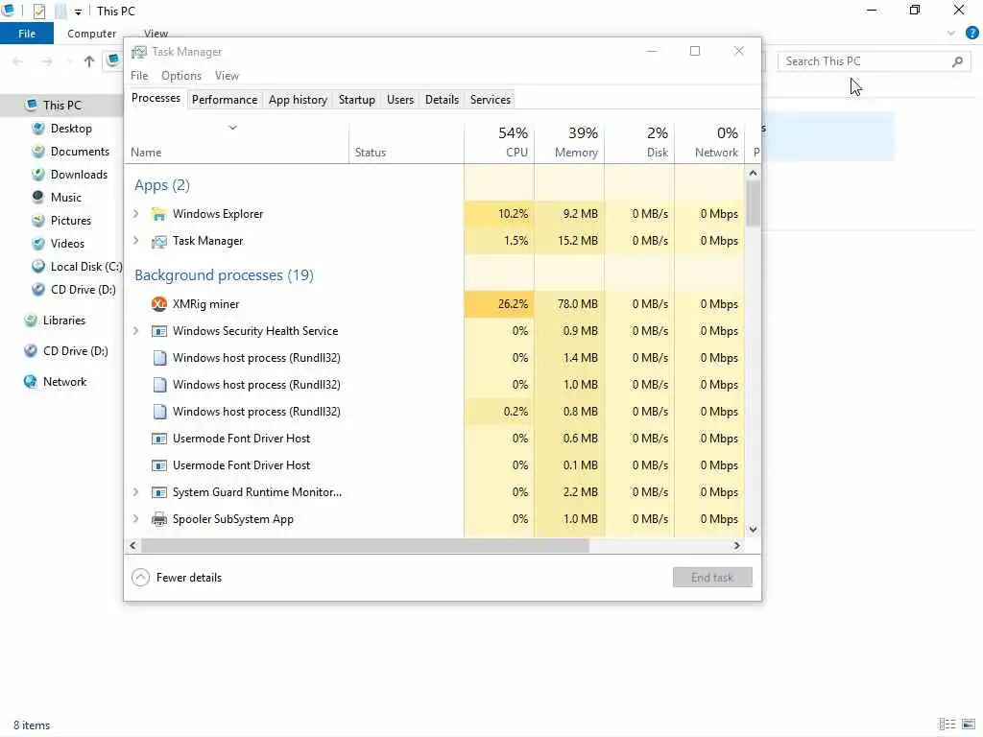
Task: Click the Search This PC field
Action: pyautogui.click(x=874, y=61)
